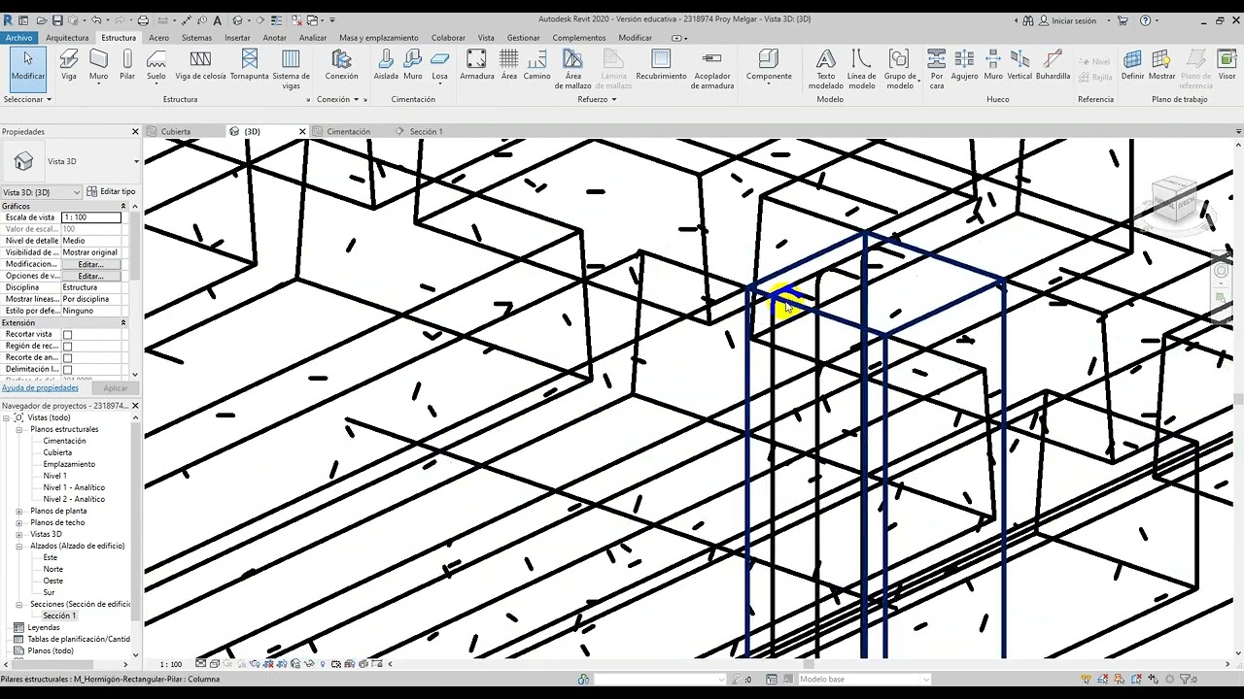Collapse the Gráficos properties section
This screenshot has width=1244, height=699.
123,206
